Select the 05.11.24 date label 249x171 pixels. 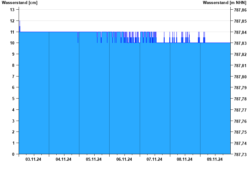tap(94, 159)
